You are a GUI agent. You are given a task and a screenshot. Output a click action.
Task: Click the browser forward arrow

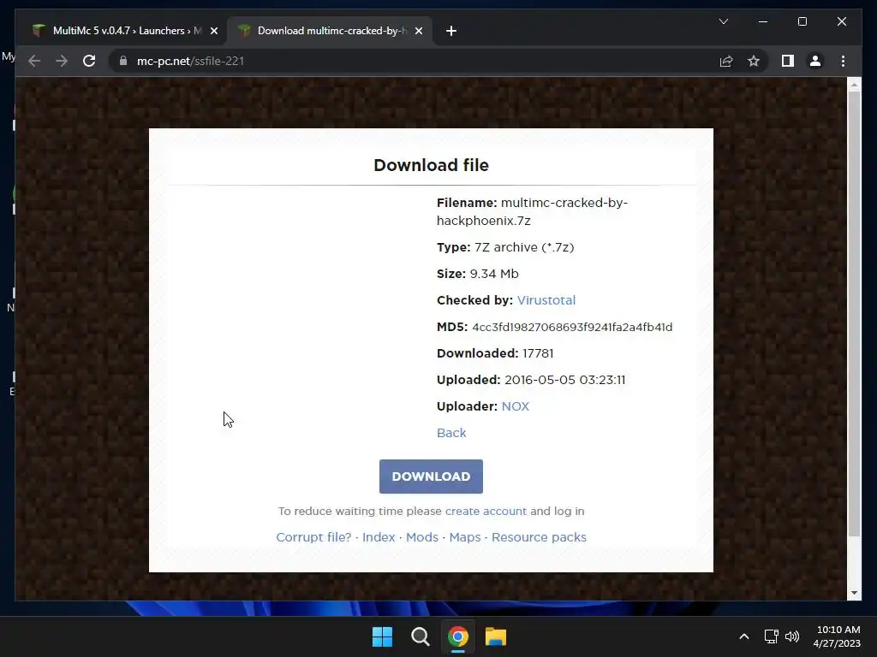(x=62, y=61)
